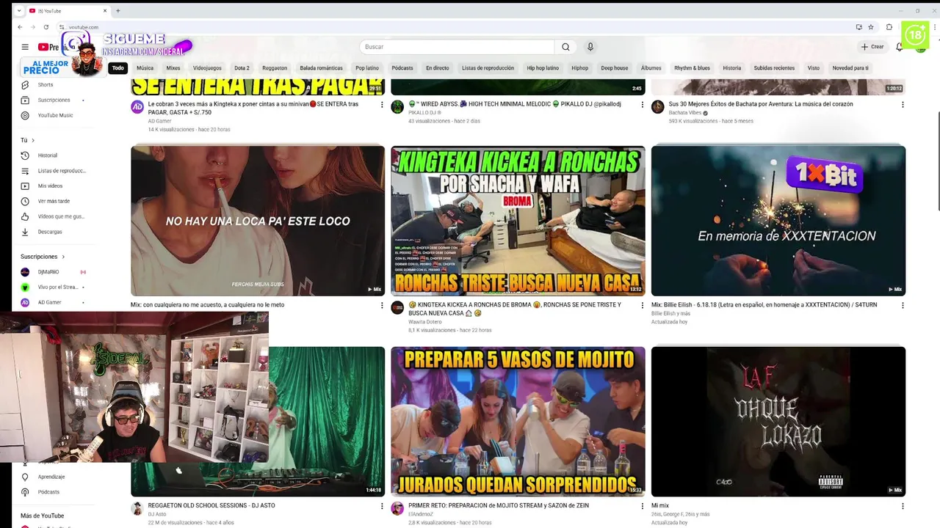This screenshot has width=940, height=528.
Task: Select the En directo filter chip
Action: [x=437, y=68]
